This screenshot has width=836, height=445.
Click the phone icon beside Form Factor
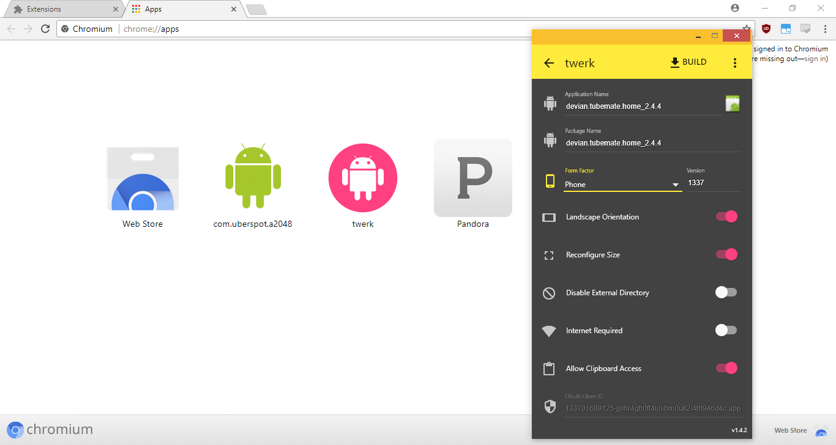550,181
